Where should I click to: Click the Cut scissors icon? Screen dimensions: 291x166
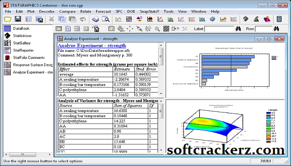52,19
